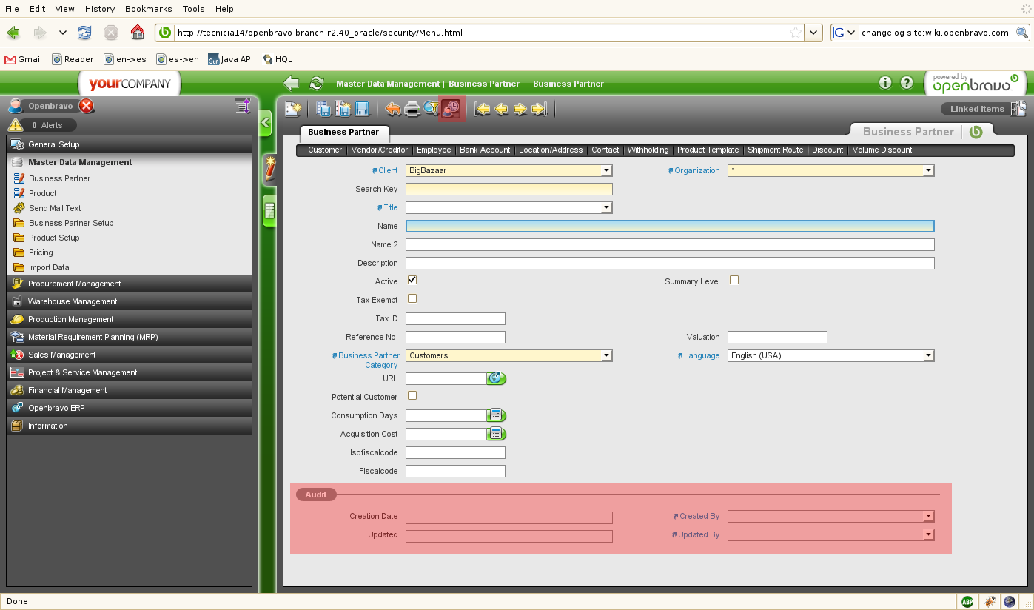Viewport: 1034px width, 610px height.
Task: Enable the Tax Exempt checkbox
Action: coord(412,298)
